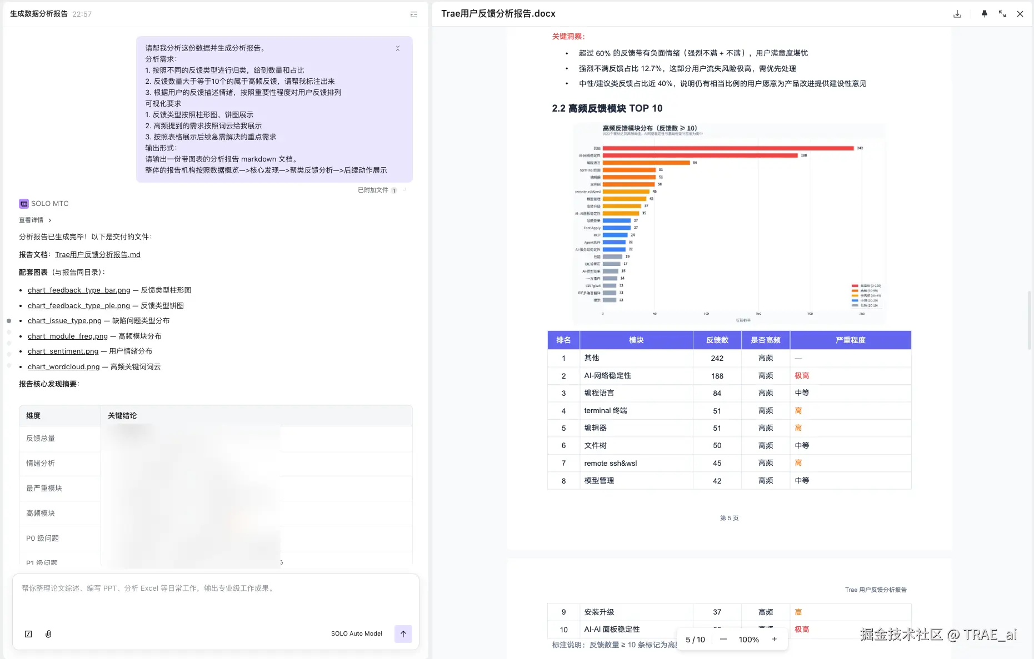Viewport: 1034px width, 659px height.
Task: Click 极高 severity in AI-网络稳定性 row
Action: click(x=802, y=376)
